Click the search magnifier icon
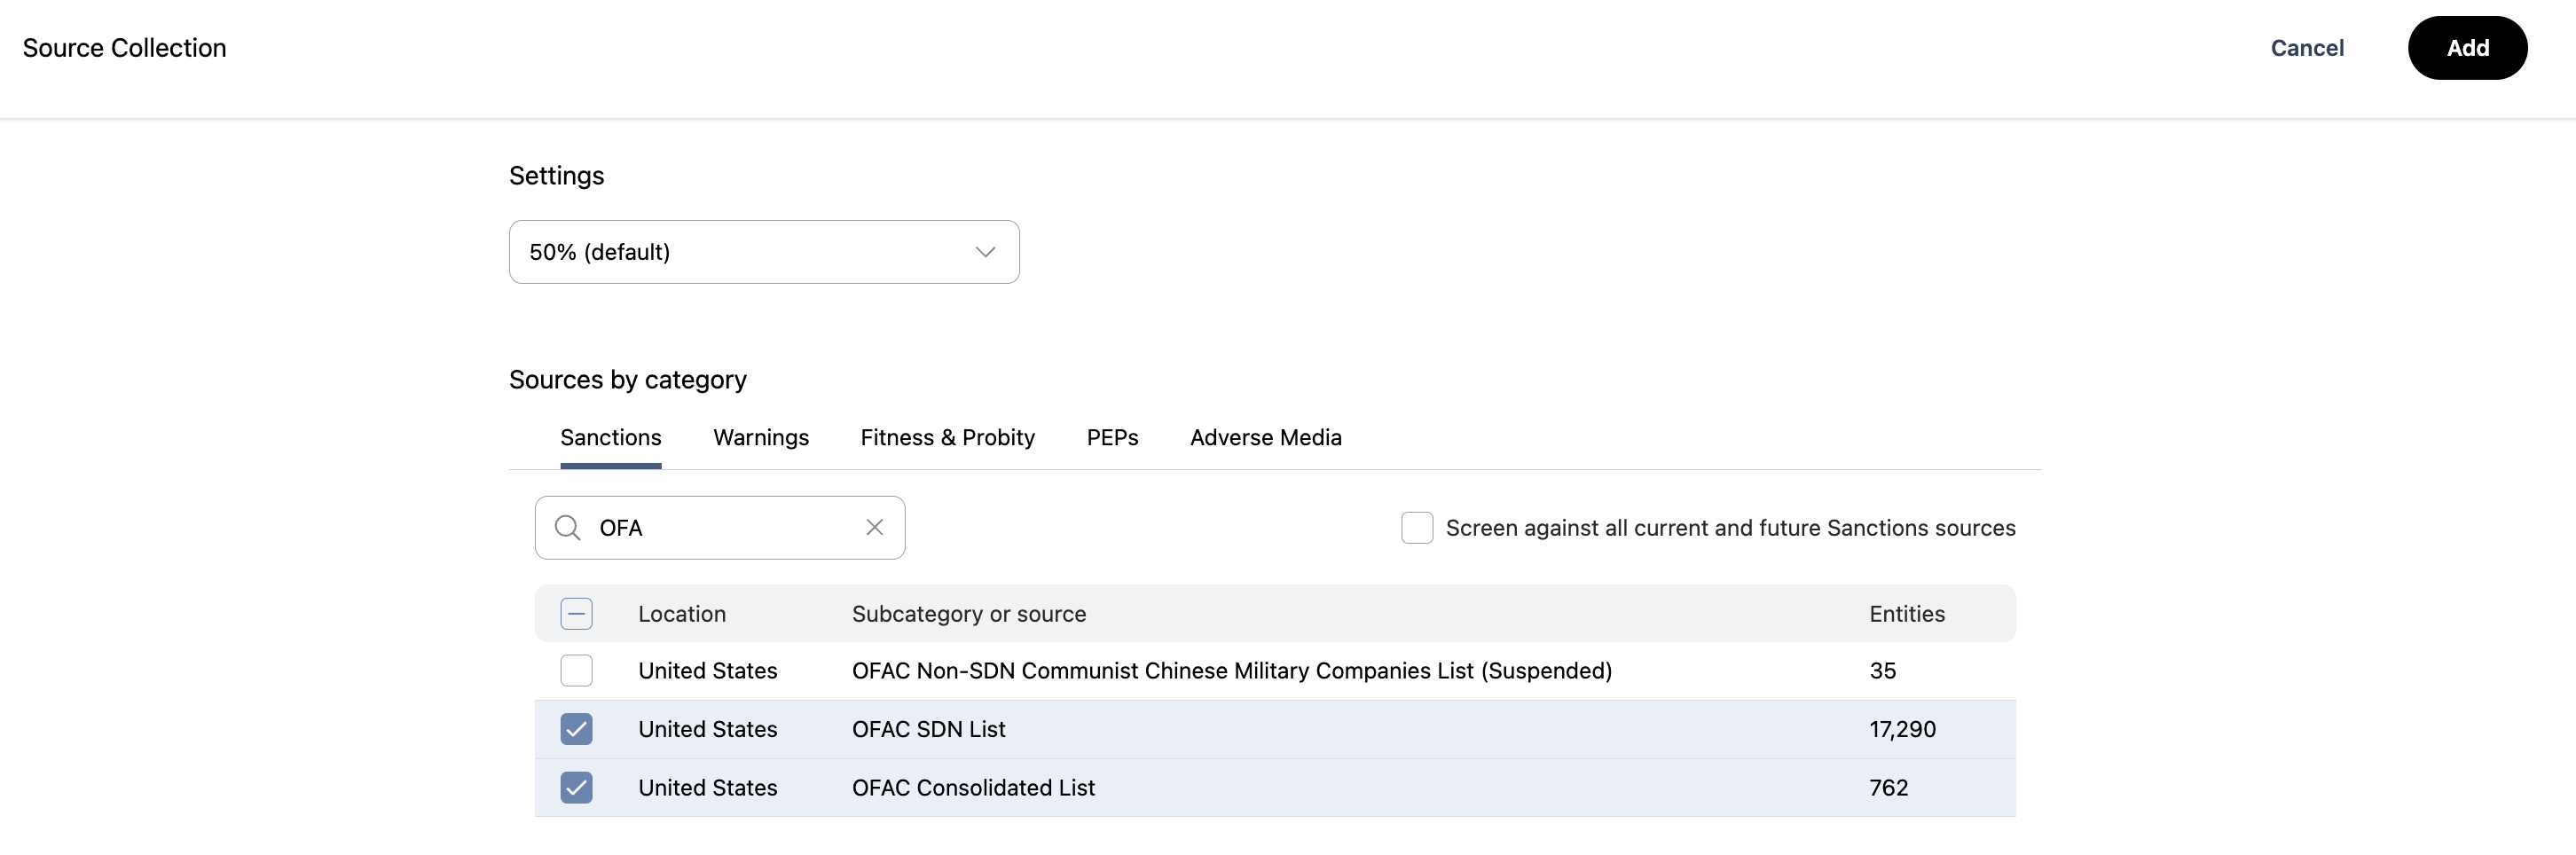2576x855 pixels. coord(567,527)
